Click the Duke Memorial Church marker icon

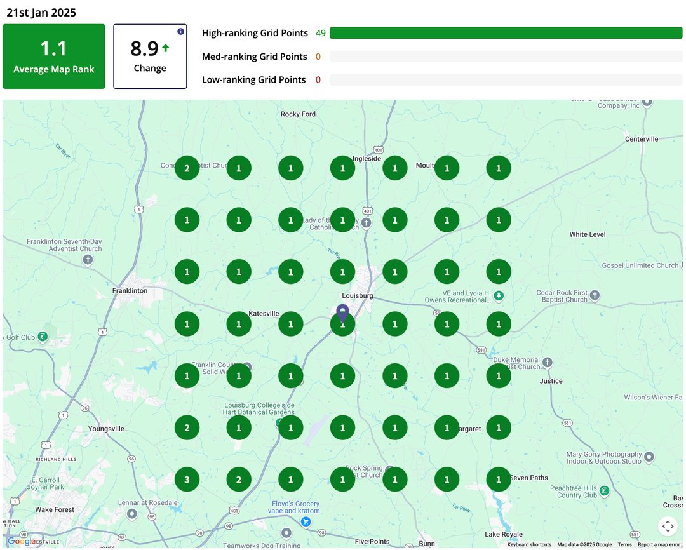point(547,362)
